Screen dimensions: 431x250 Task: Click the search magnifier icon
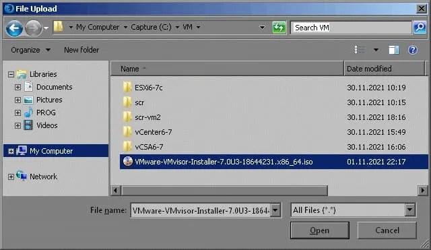pos(420,27)
